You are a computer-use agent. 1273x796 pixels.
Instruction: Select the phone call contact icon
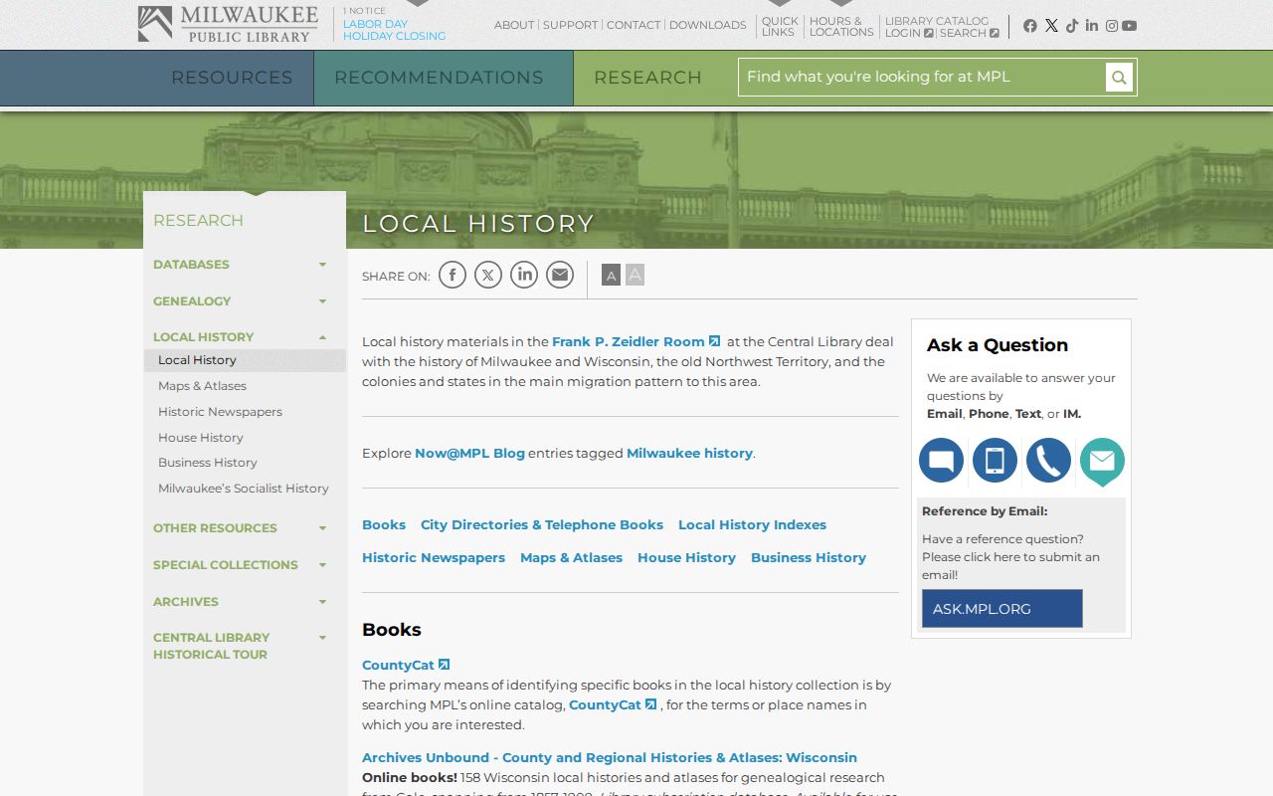coord(1048,461)
